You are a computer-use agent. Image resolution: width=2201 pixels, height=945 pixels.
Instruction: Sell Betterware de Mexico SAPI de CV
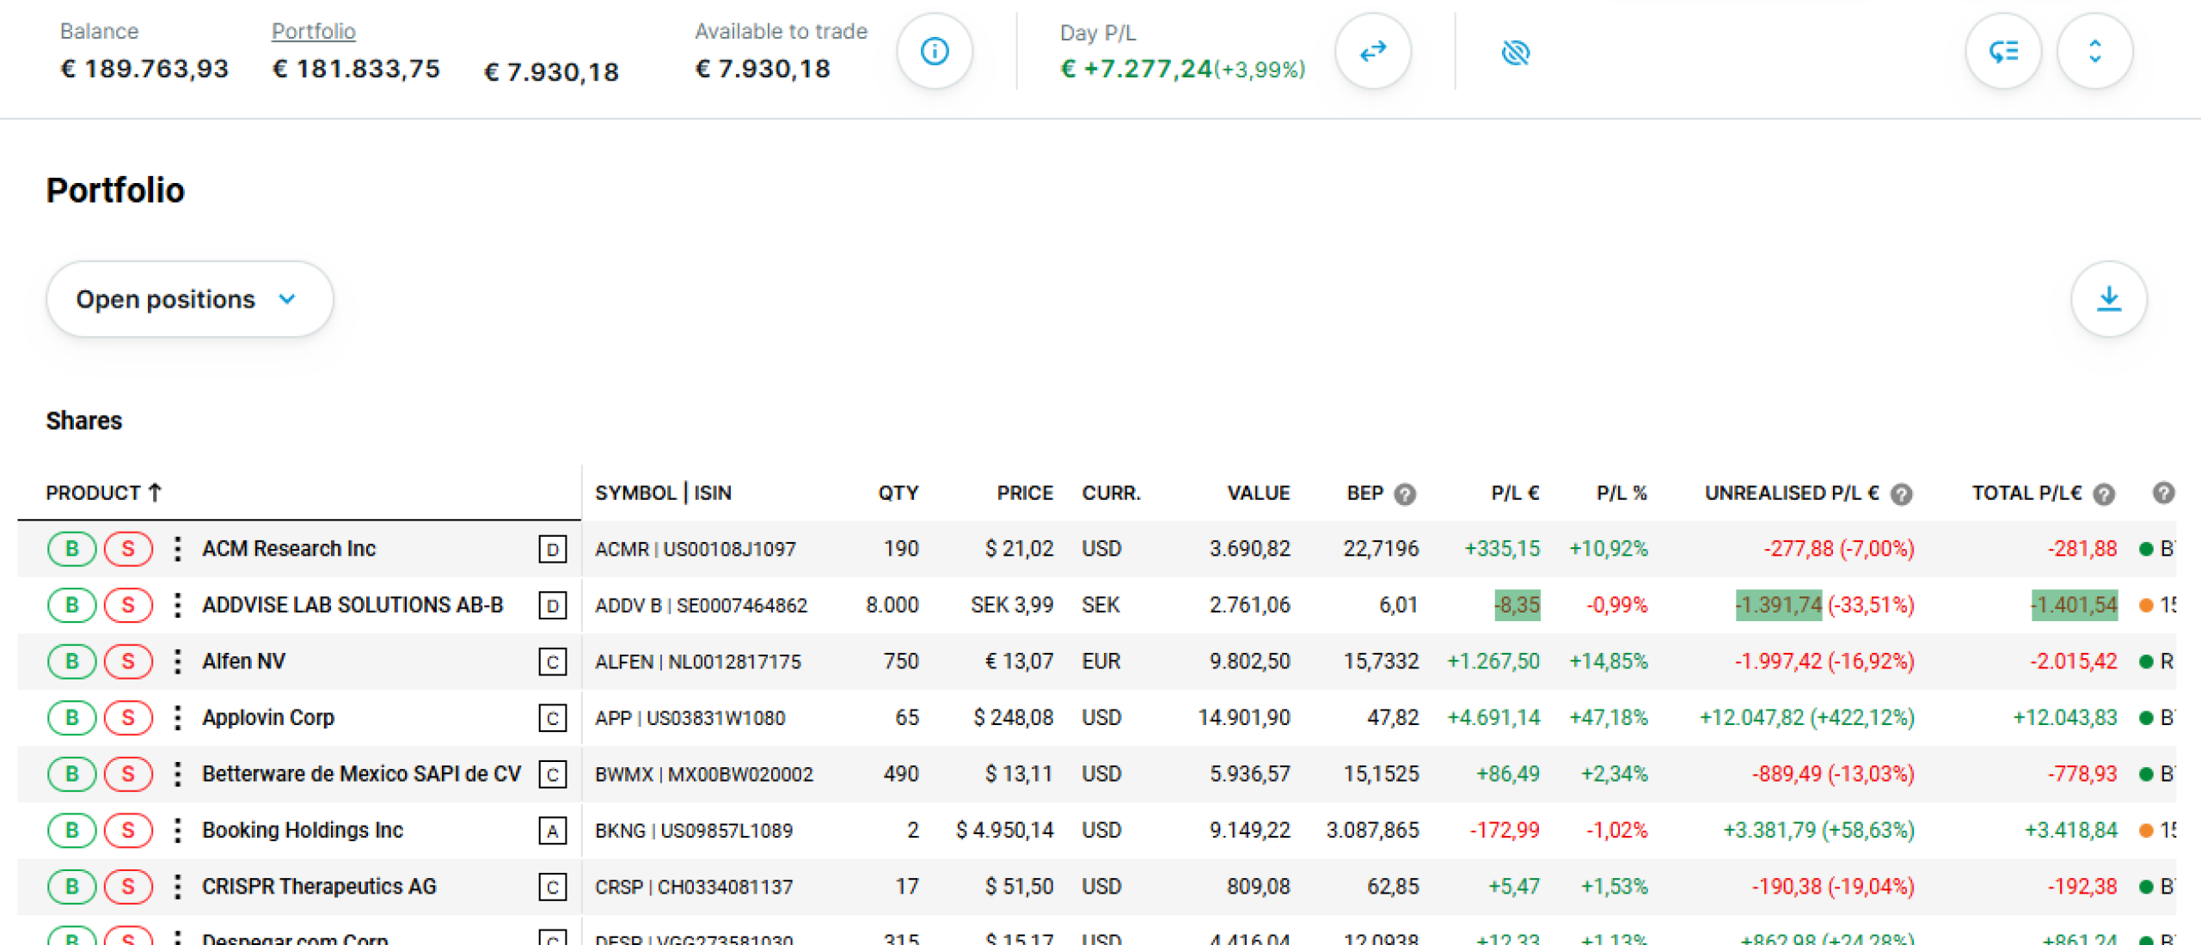[128, 774]
